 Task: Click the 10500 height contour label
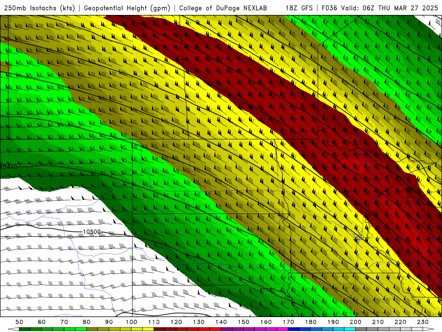pos(92,232)
